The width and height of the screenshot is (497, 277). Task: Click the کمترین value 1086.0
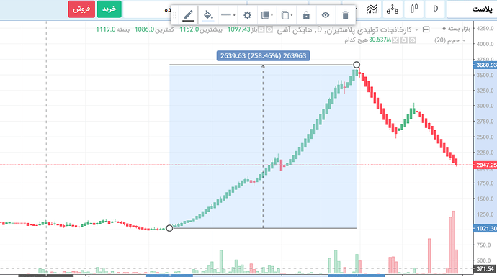pos(145,29)
